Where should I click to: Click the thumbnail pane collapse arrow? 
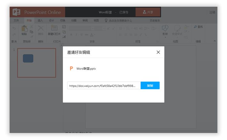point(61,45)
